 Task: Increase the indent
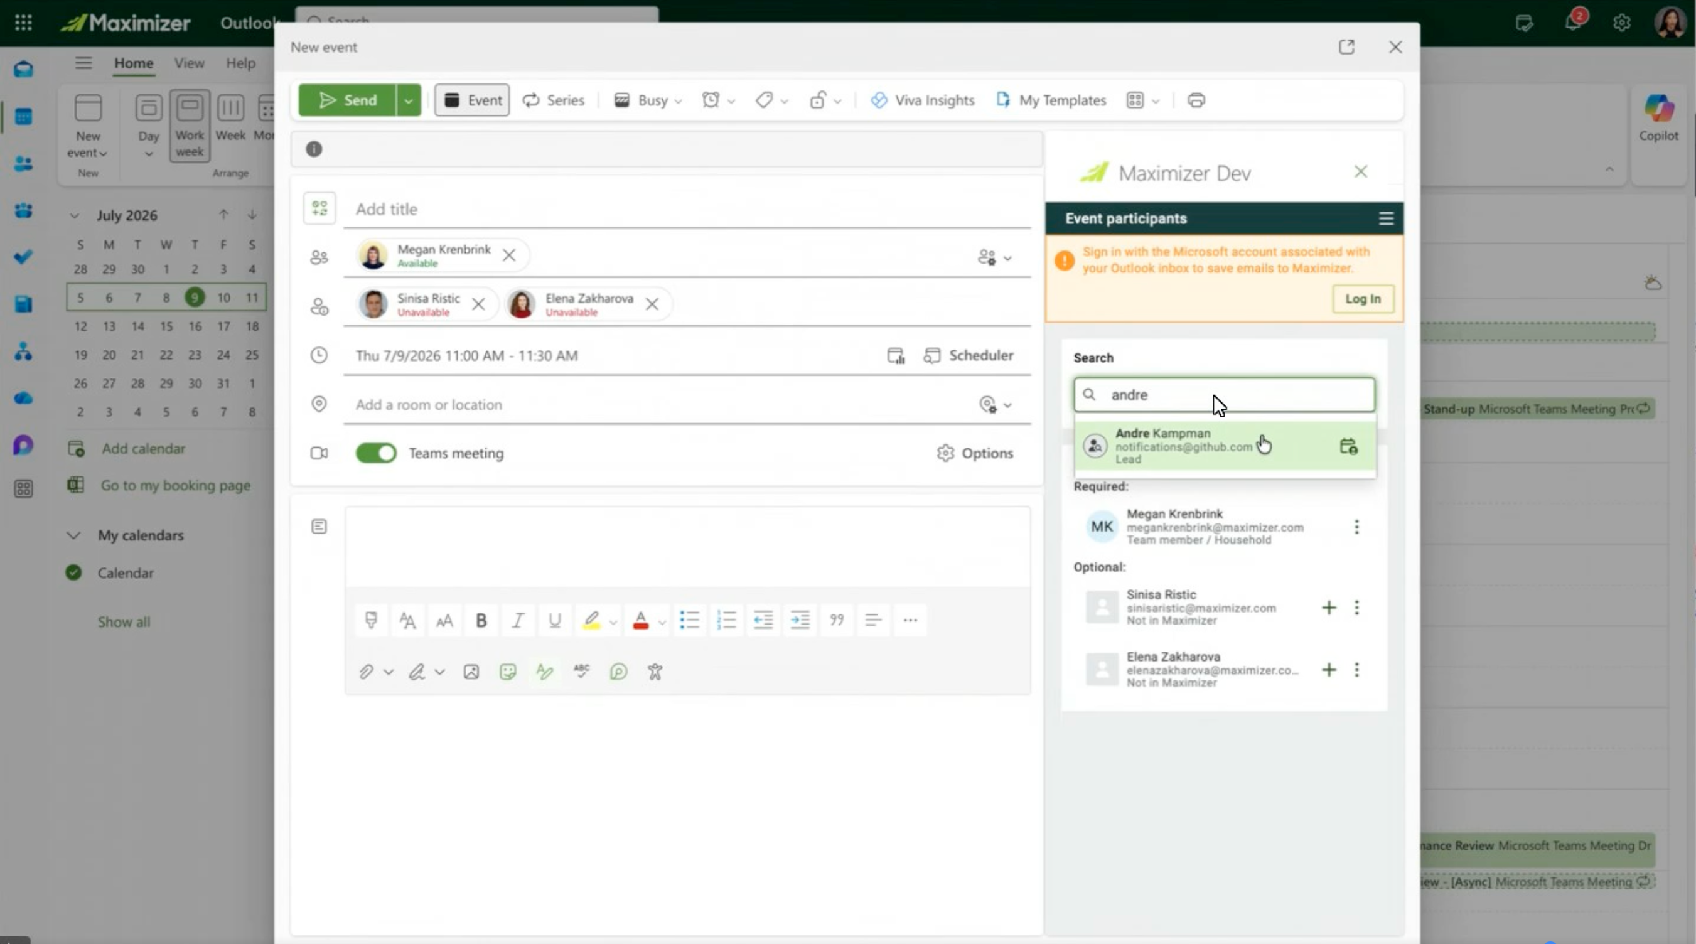pyautogui.click(x=800, y=620)
